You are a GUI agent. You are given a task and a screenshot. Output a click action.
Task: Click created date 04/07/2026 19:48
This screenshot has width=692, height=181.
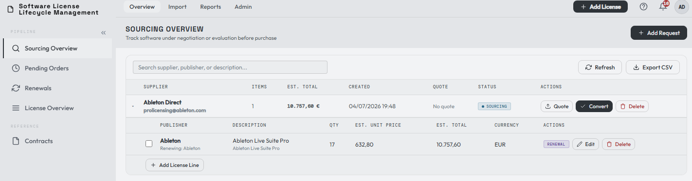coord(372,106)
